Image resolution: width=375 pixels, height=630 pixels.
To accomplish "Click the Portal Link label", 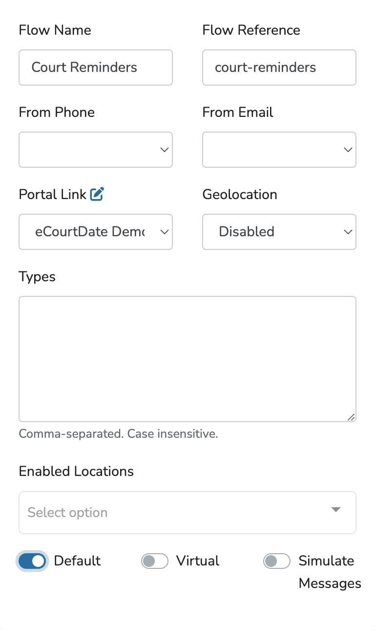I will [x=53, y=194].
